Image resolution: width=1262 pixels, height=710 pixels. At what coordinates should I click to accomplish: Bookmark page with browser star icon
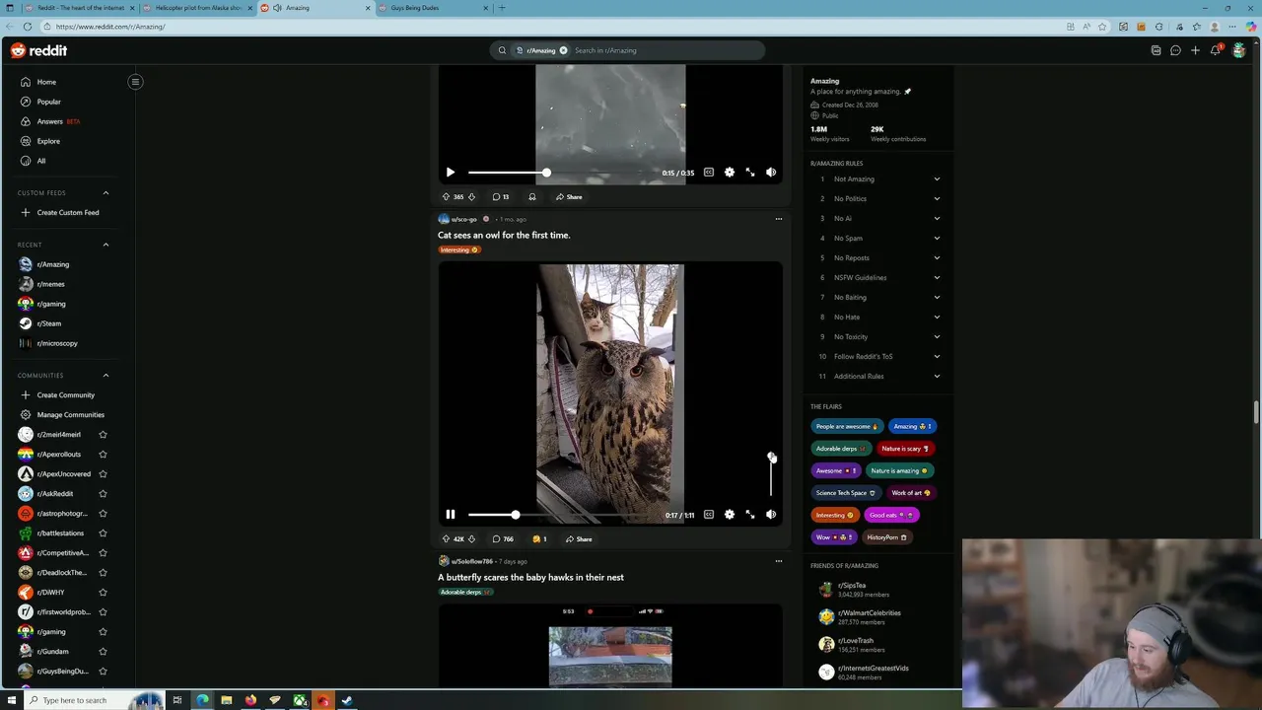point(1102,27)
